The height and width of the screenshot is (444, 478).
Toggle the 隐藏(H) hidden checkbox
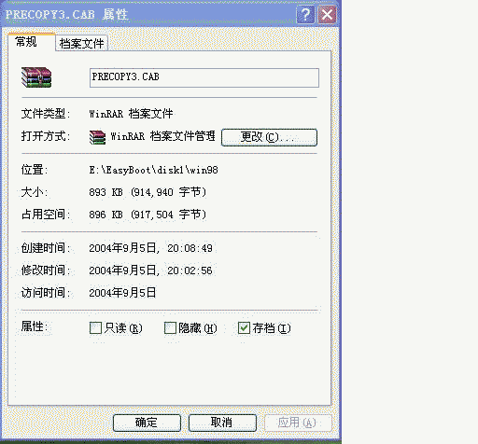170,327
